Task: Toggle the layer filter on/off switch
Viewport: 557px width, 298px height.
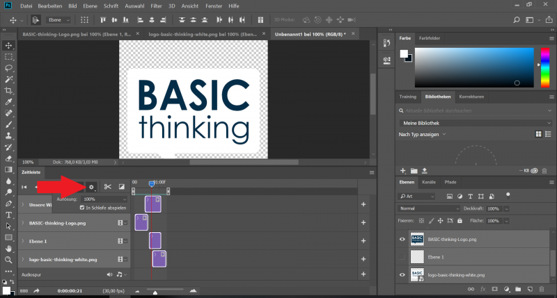Action: [x=508, y=195]
